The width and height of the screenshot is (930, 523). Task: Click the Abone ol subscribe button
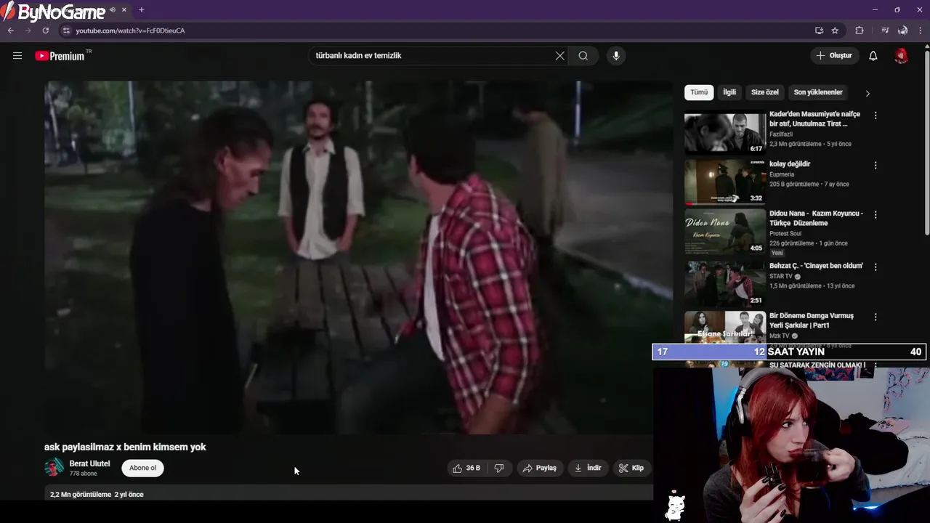(x=142, y=468)
